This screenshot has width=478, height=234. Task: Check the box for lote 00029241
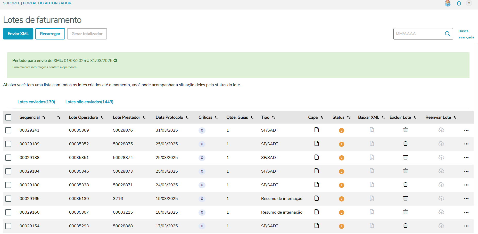pyautogui.click(x=8, y=130)
